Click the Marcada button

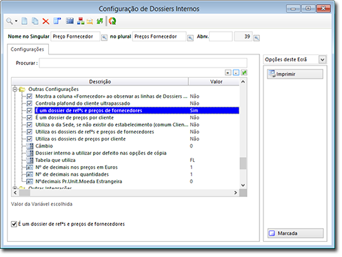pyautogui.click(x=295, y=234)
